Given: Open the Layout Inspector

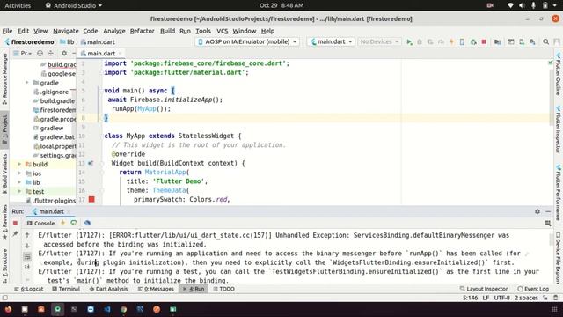Looking at the screenshot, I should 484,289.
